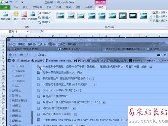Select the 格式 (Format) picture tools tab
Screen dimensions: 168x126
tap(101, 7)
